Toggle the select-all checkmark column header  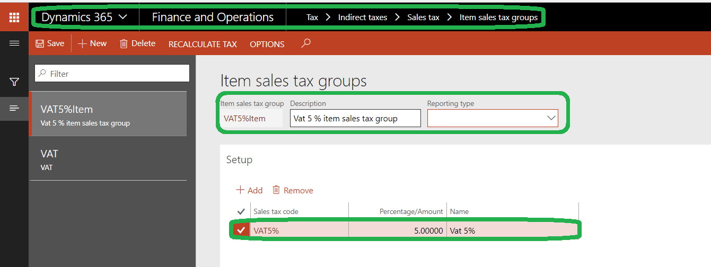(241, 211)
